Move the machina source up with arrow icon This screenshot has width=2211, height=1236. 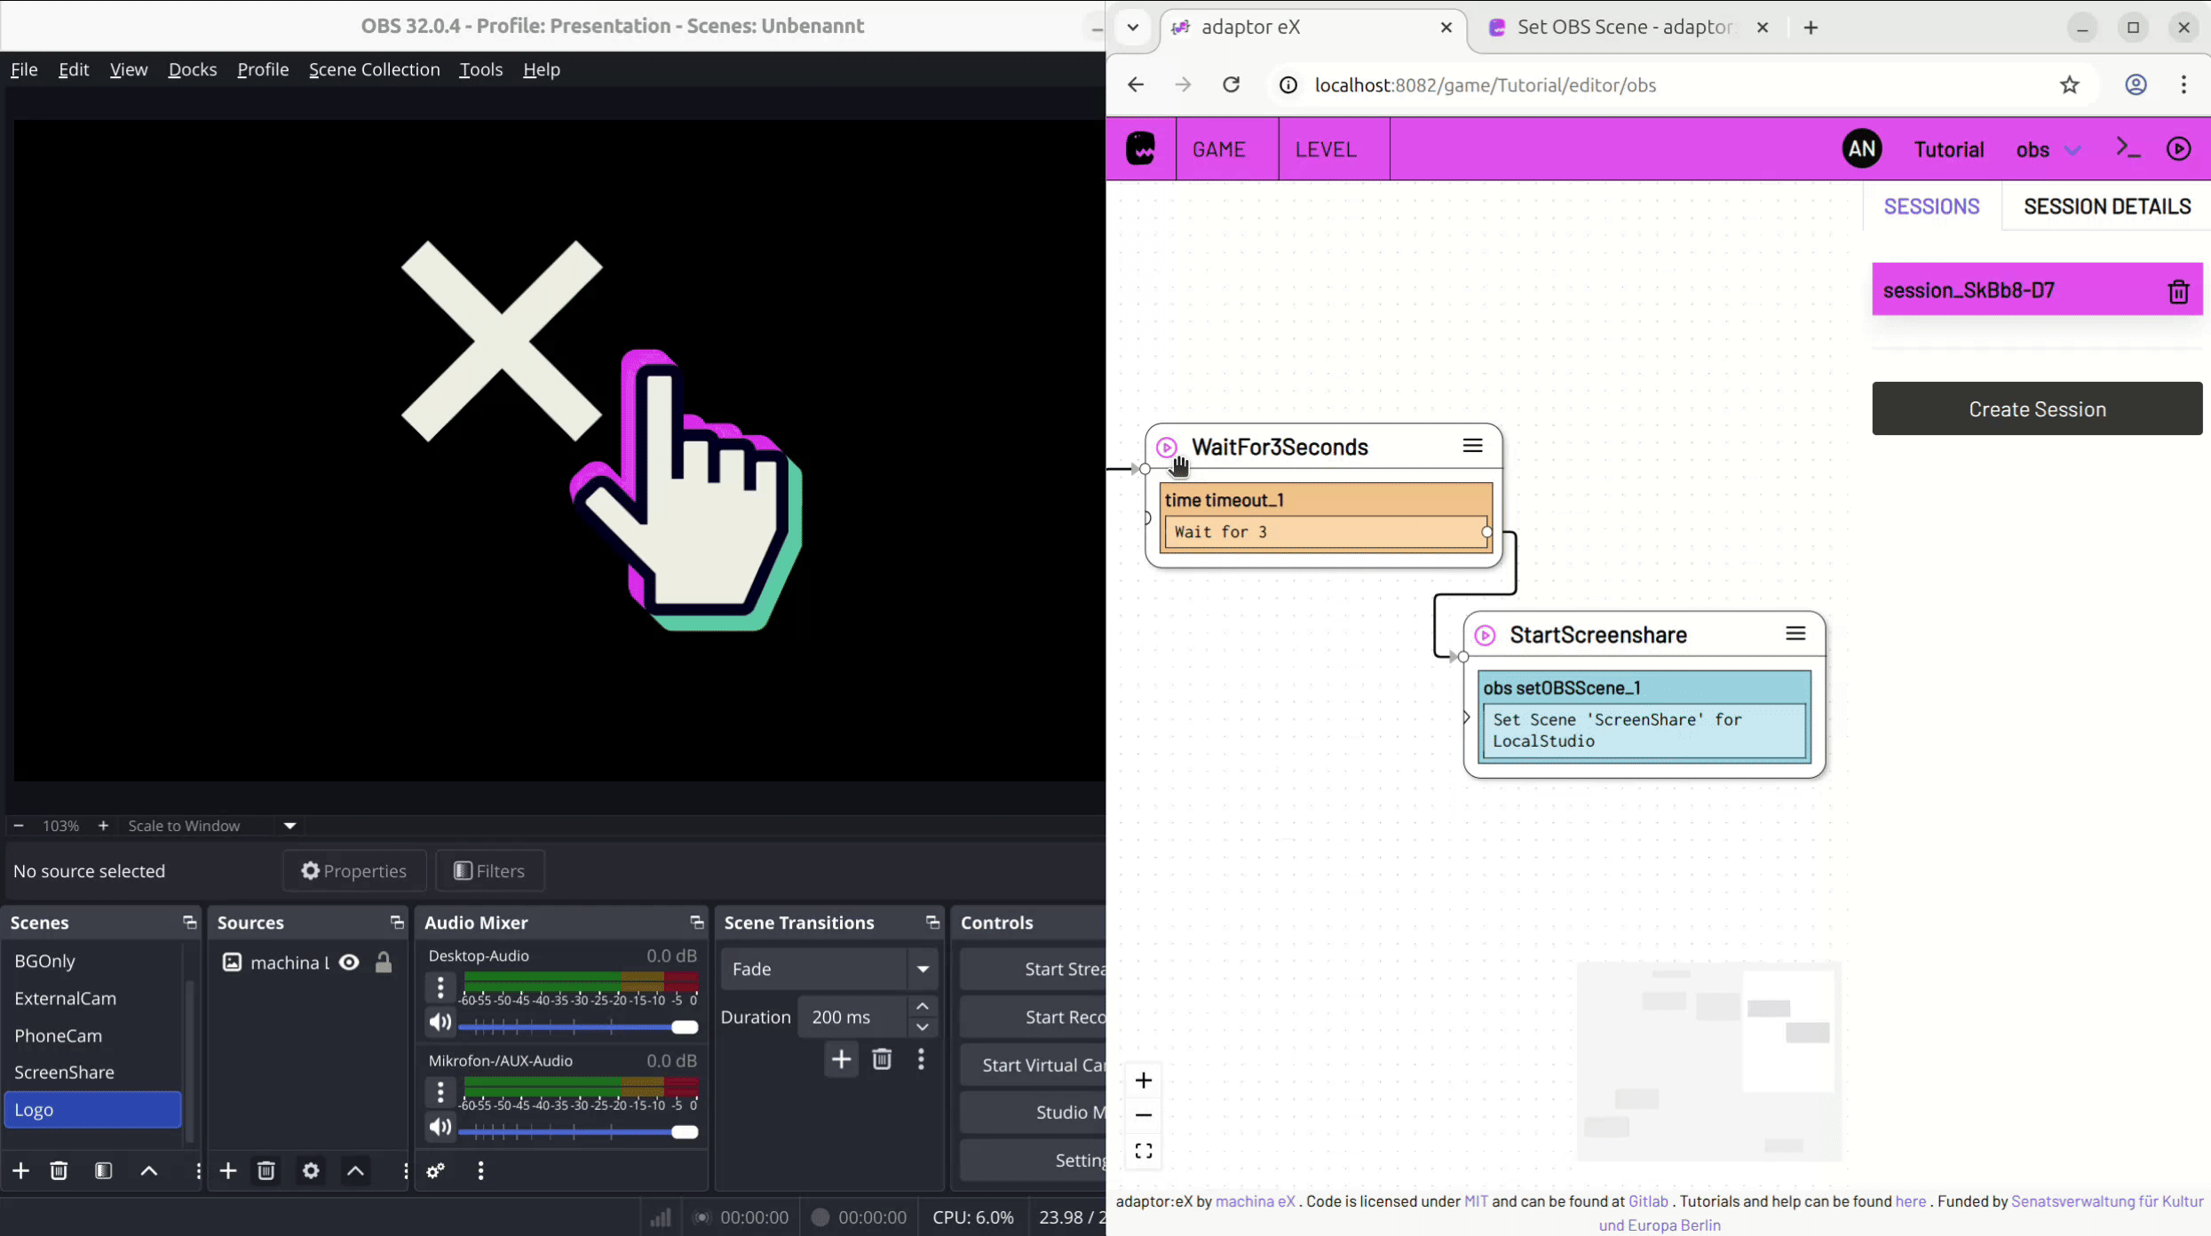point(354,1170)
